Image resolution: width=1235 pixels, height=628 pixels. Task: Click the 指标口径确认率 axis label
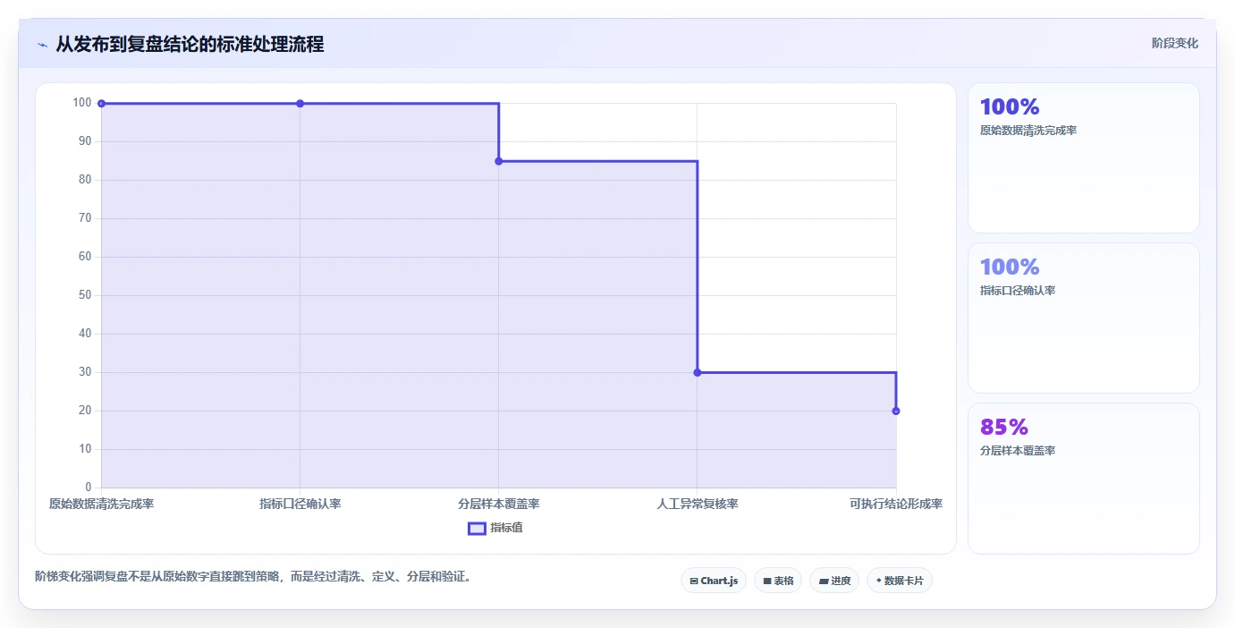coord(300,505)
